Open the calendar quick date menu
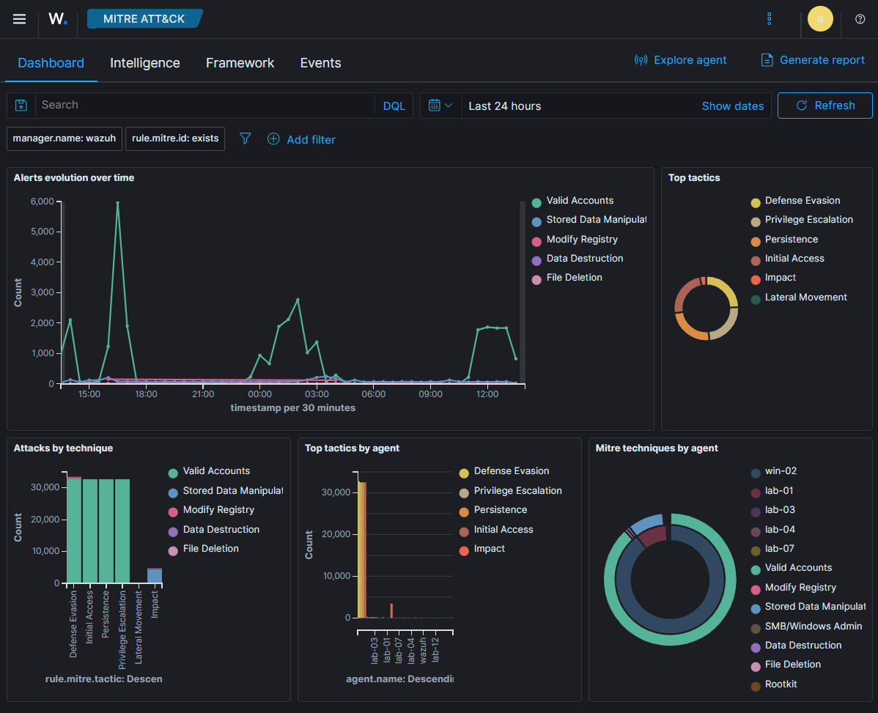878x713 pixels. pos(440,106)
